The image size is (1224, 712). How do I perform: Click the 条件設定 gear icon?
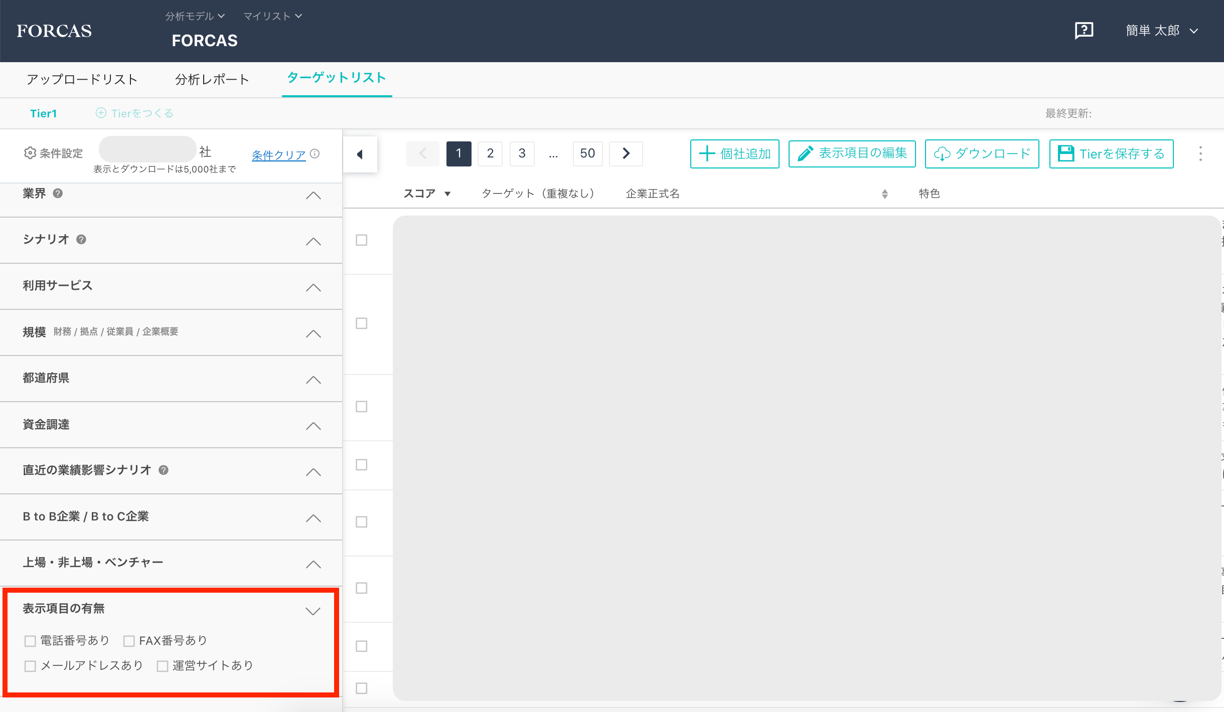pyautogui.click(x=30, y=153)
